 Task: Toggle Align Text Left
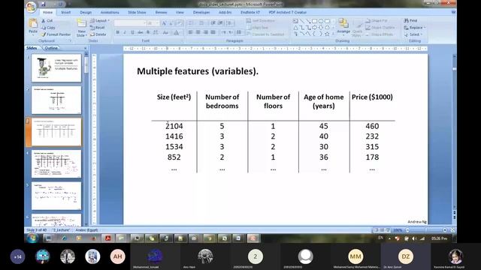pyautogui.click(x=190, y=32)
